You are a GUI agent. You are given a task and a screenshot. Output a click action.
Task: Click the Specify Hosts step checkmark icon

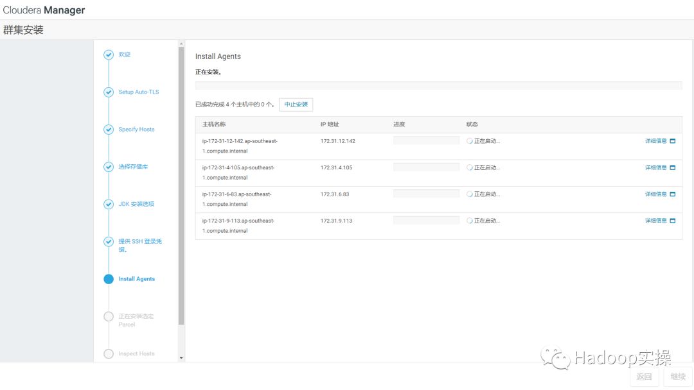[x=109, y=130]
